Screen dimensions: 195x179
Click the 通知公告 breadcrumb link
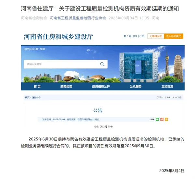36,97
